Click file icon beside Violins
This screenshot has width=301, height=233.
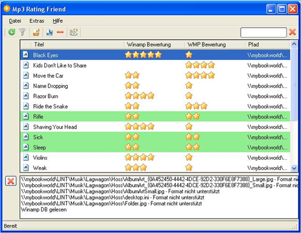coord(25,157)
